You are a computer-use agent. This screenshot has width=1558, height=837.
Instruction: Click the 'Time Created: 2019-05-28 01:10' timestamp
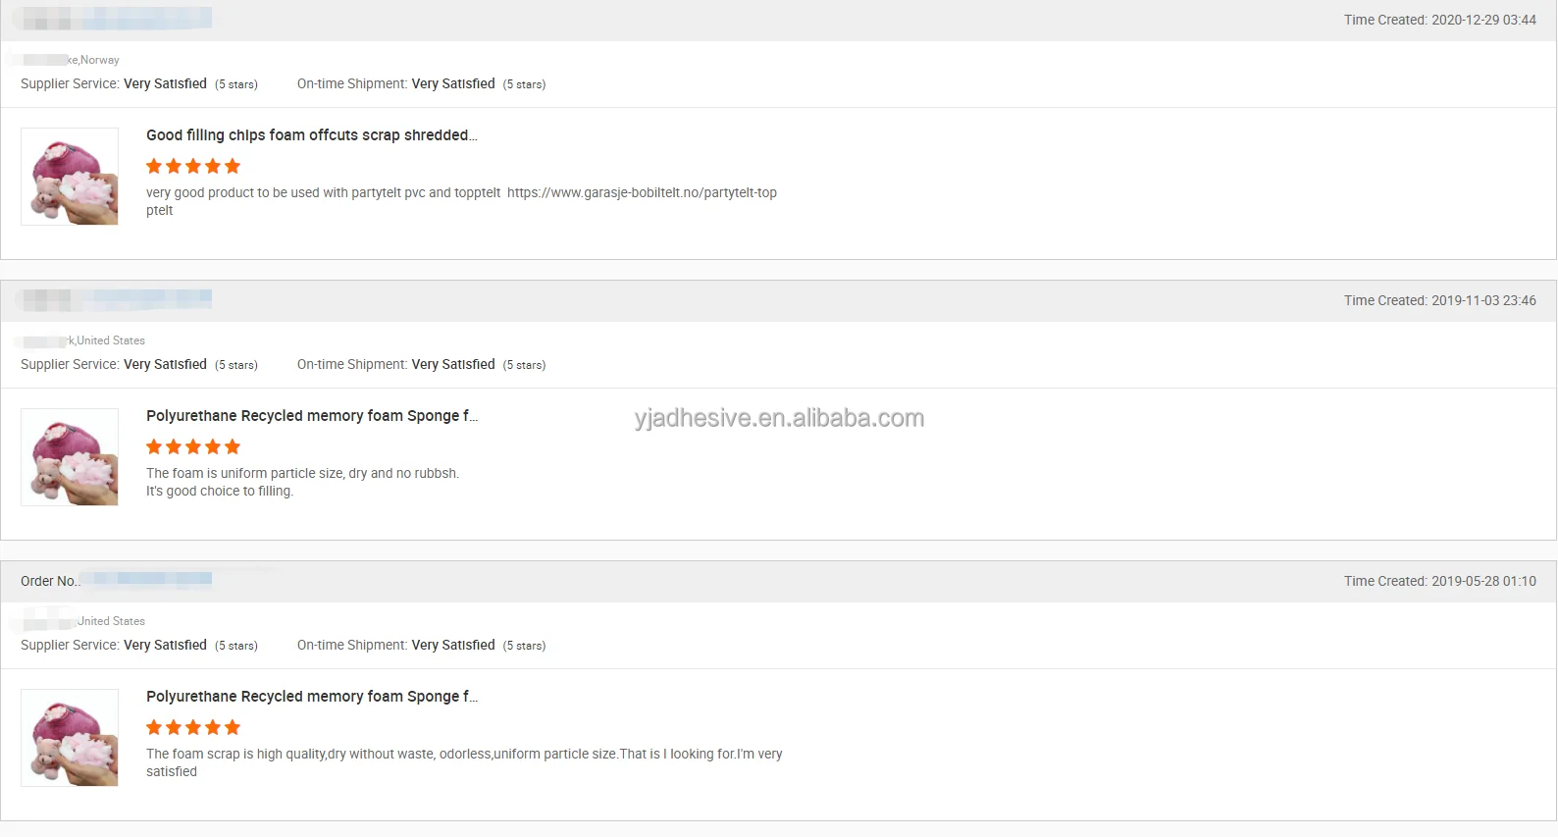1439,582
